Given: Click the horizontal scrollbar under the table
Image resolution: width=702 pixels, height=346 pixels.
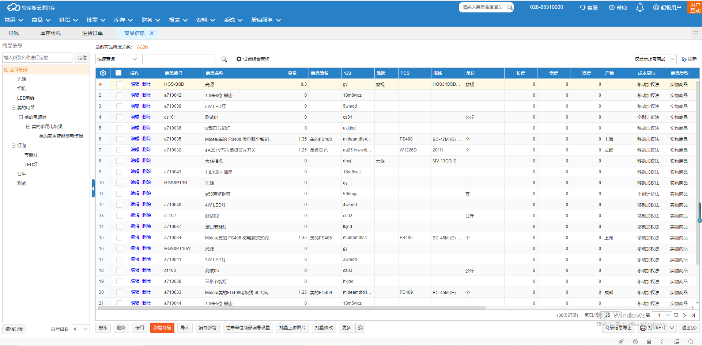Looking at the screenshot, I should [292, 308].
